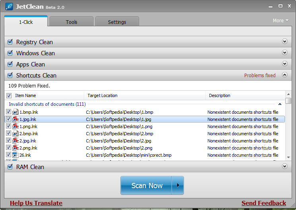
Task: Click the 1.bmp.lnk shortcut file icon
Action: (x=15, y=112)
